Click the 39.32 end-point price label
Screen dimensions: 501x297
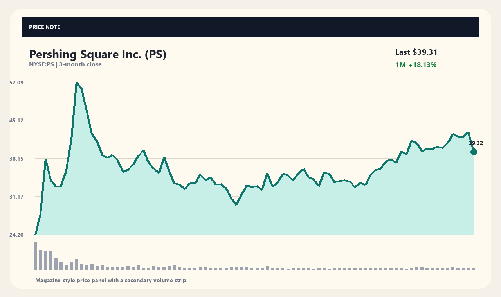476,143
